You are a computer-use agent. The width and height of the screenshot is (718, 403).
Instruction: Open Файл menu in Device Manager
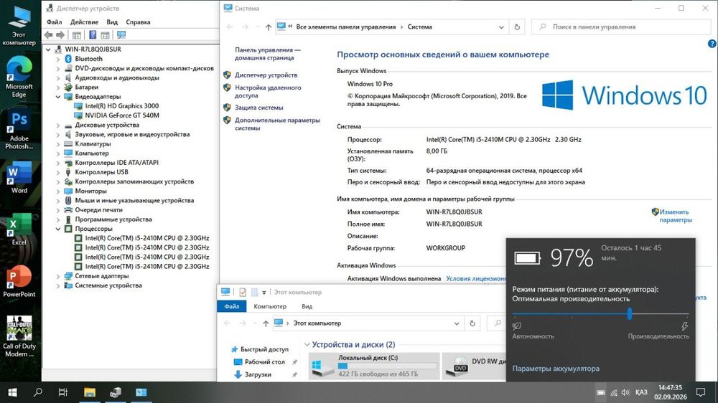click(x=54, y=22)
